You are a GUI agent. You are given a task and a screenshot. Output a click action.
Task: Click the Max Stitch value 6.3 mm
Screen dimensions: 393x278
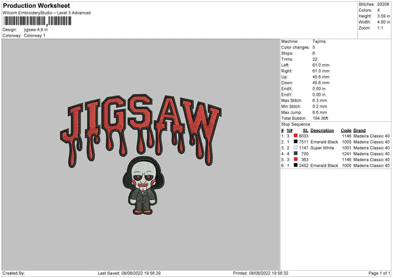pos(320,100)
